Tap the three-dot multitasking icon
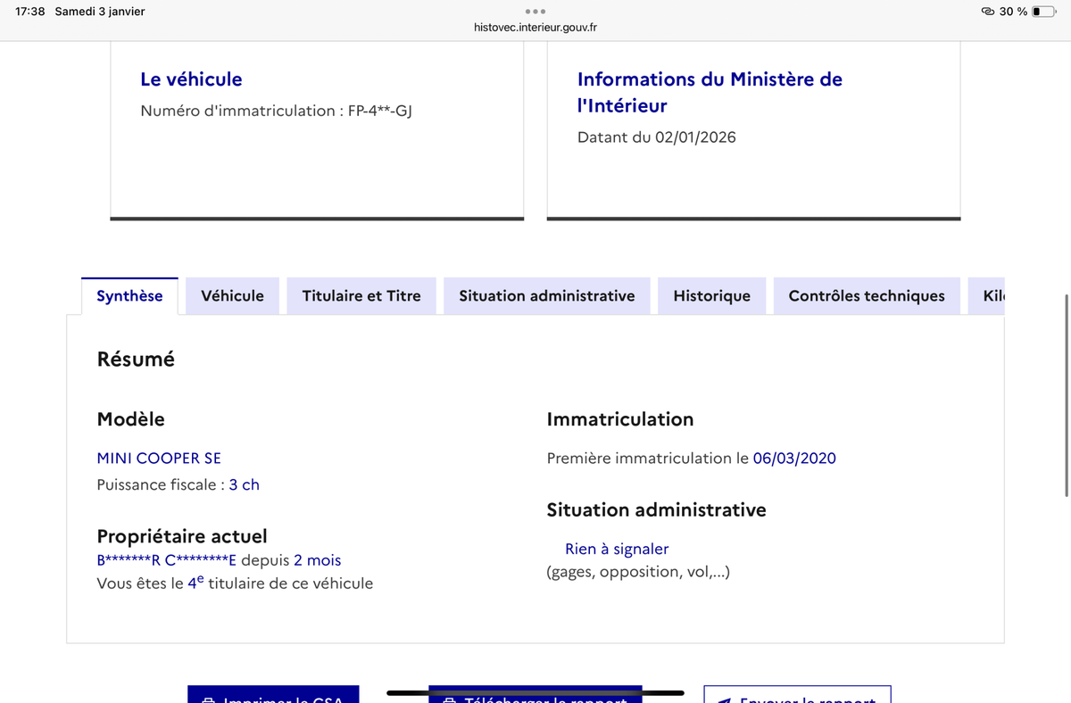This screenshot has height=703, width=1071. (x=535, y=12)
